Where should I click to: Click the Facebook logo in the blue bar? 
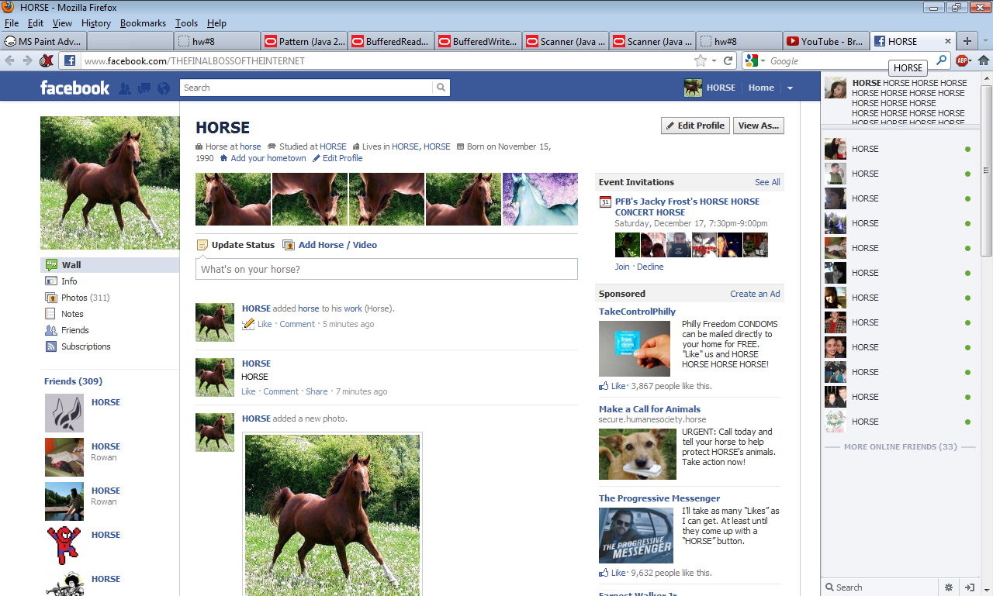click(x=75, y=88)
